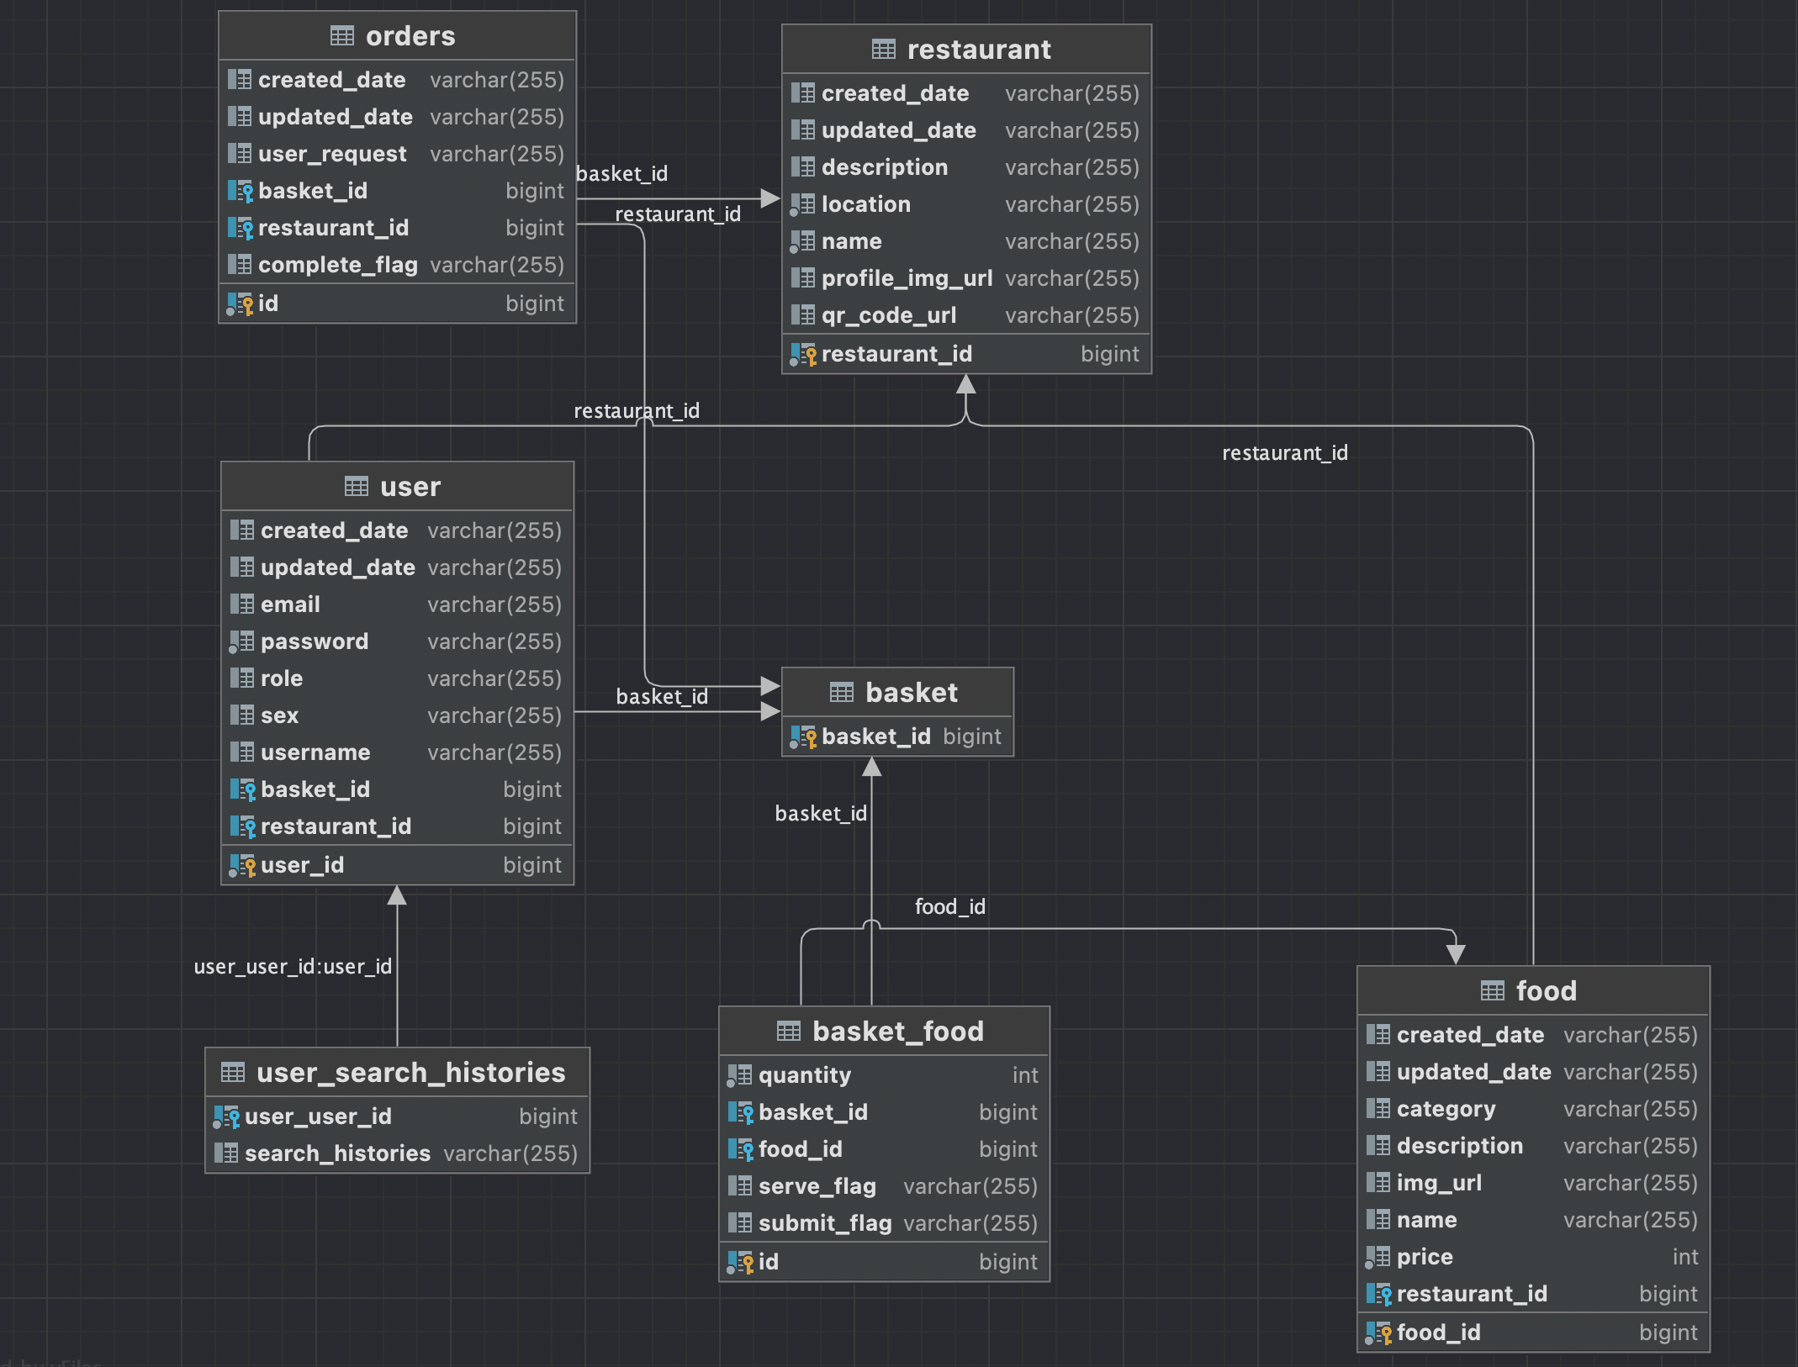The height and width of the screenshot is (1367, 1798).
Task: Click primary key icon of restaurant_id in restaurant
Action: pyautogui.click(x=804, y=355)
